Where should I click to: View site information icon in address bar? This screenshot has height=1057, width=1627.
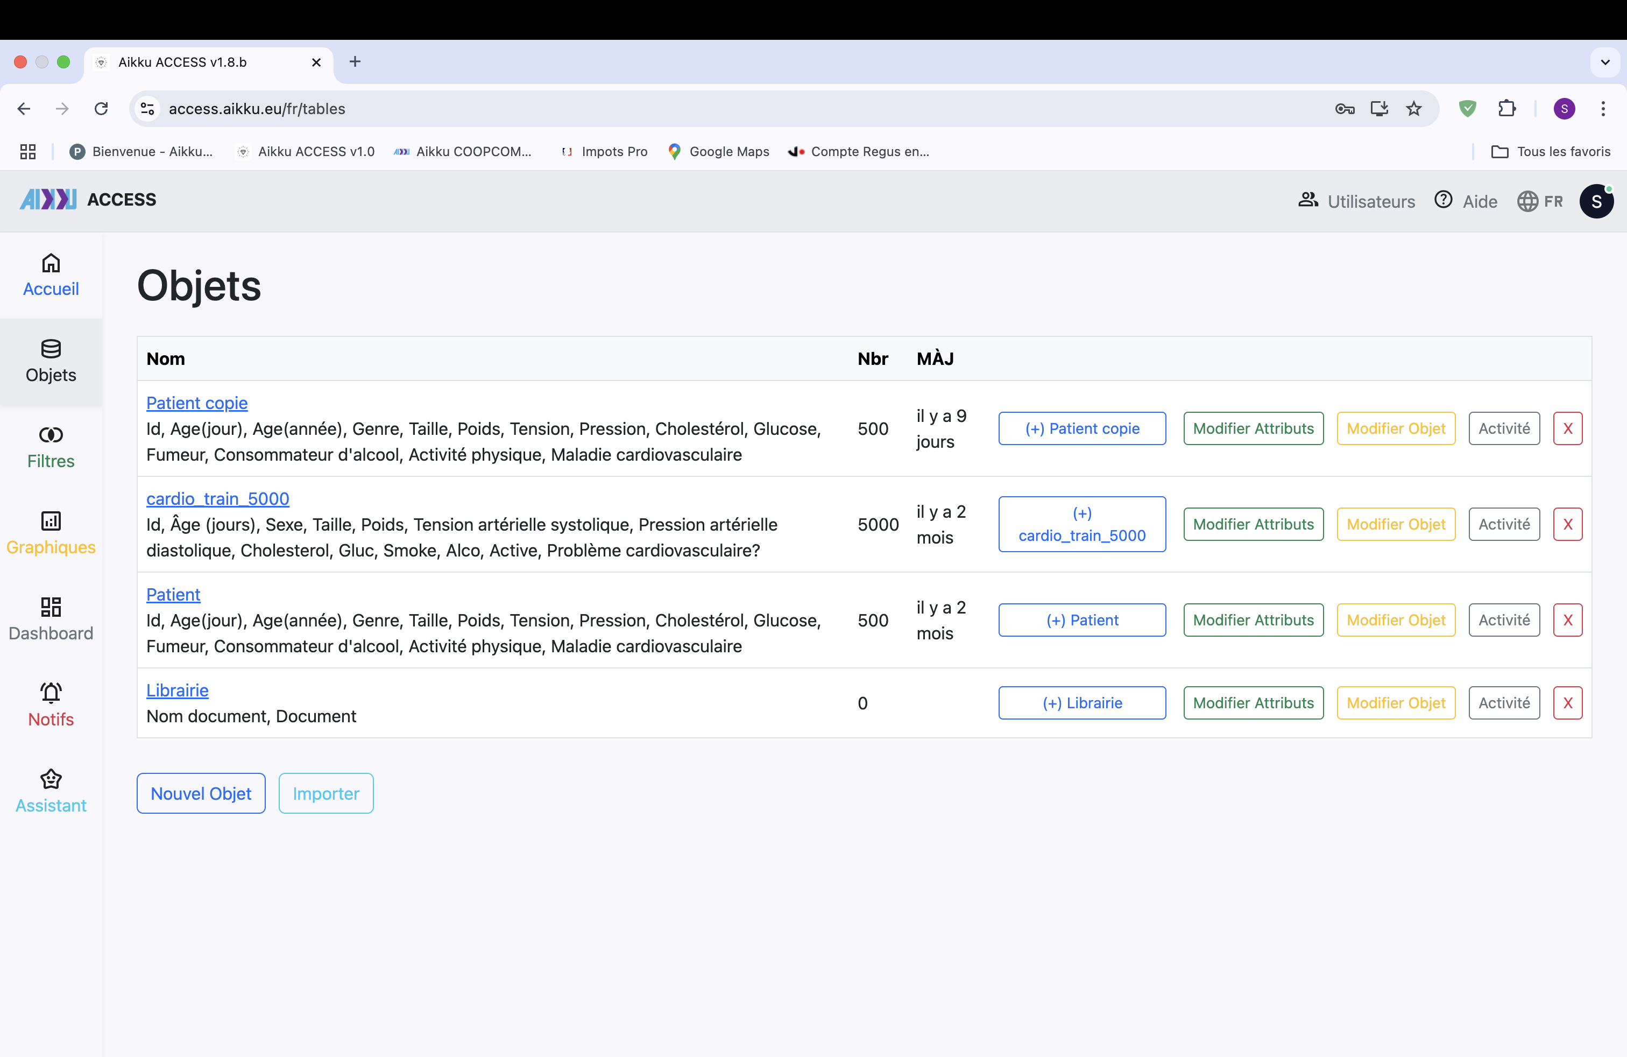(147, 109)
